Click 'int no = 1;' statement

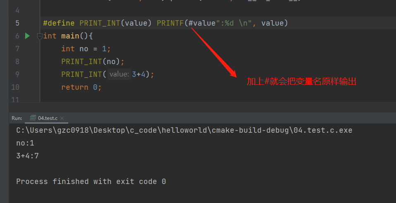click(86, 49)
